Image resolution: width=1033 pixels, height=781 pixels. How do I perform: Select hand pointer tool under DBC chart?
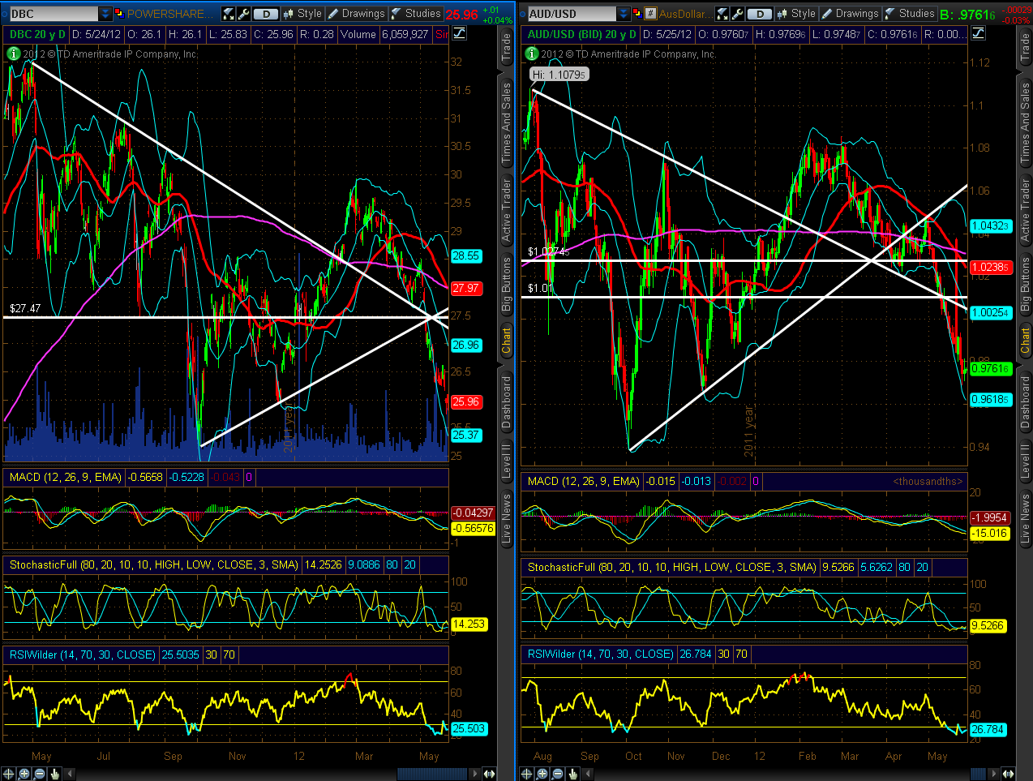pos(54,774)
